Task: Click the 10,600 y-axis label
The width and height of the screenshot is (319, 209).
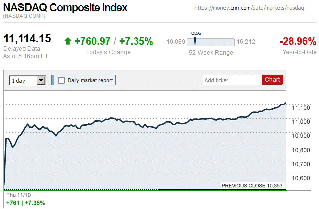Action: pyautogui.click(x=301, y=178)
